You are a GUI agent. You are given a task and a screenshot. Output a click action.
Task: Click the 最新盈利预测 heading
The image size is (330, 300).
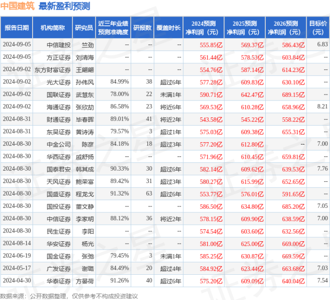pos(64,6)
